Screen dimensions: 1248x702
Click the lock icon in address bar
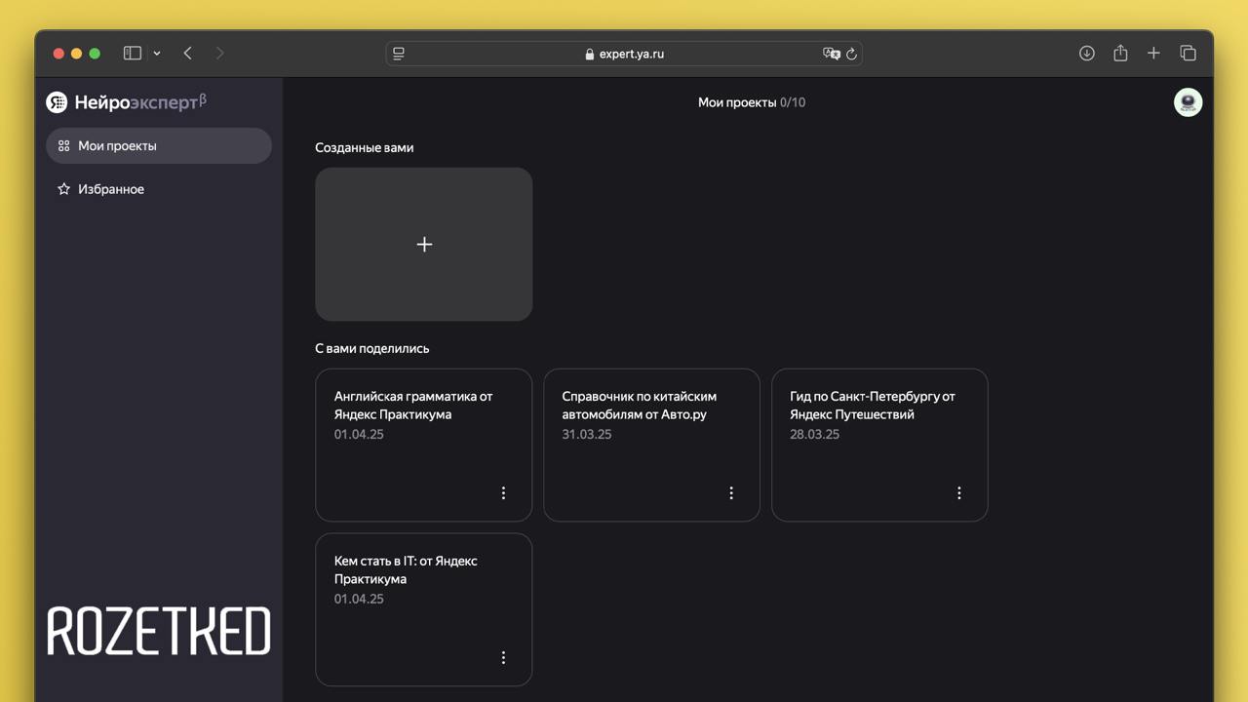589,55
